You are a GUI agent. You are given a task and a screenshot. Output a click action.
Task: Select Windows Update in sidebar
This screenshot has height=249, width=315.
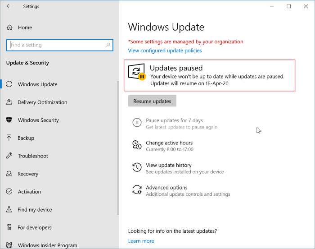[x=37, y=84]
